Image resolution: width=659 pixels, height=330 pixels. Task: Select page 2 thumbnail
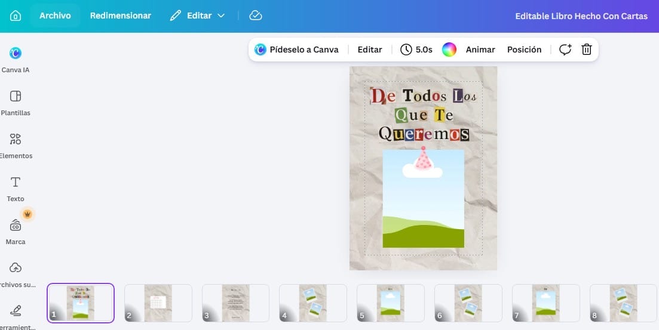coord(158,303)
